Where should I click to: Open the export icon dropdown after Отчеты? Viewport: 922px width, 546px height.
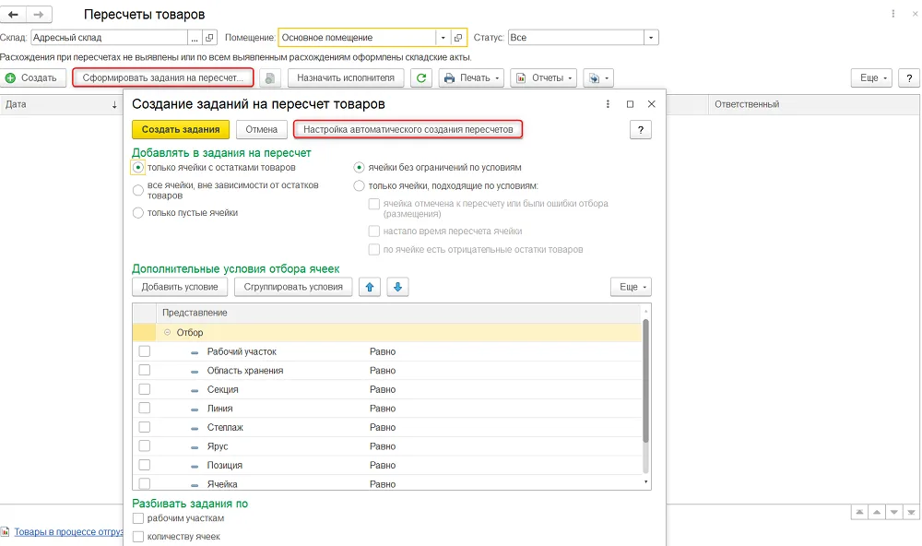pos(598,77)
